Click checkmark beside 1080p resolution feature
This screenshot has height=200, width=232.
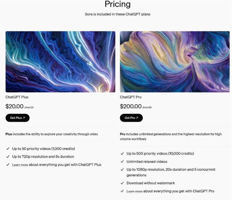[x=122, y=169]
